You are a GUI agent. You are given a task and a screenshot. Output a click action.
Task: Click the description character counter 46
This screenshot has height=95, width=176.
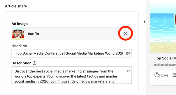tap(128, 71)
